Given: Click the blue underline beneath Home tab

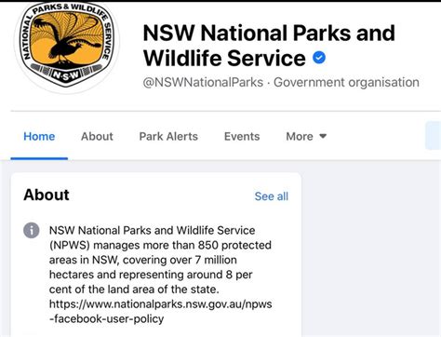Looking at the screenshot, I should (39, 158).
